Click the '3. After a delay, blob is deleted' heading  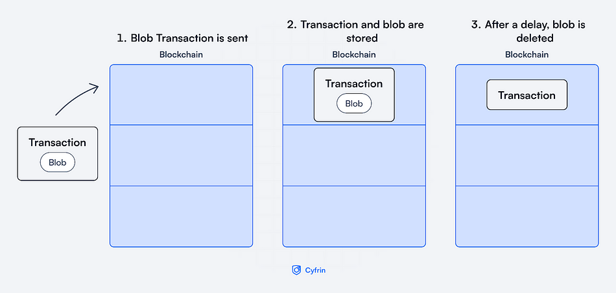528,31
